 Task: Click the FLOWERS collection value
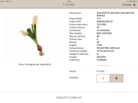(102, 60)
